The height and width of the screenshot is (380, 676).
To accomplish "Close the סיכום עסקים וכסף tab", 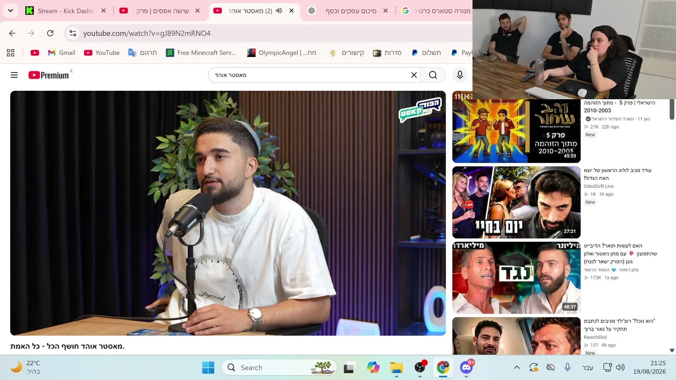I will point(386,11).
